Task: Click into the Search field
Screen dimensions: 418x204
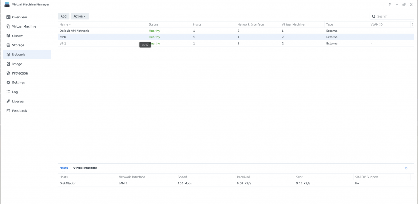Action: point(394,16)
